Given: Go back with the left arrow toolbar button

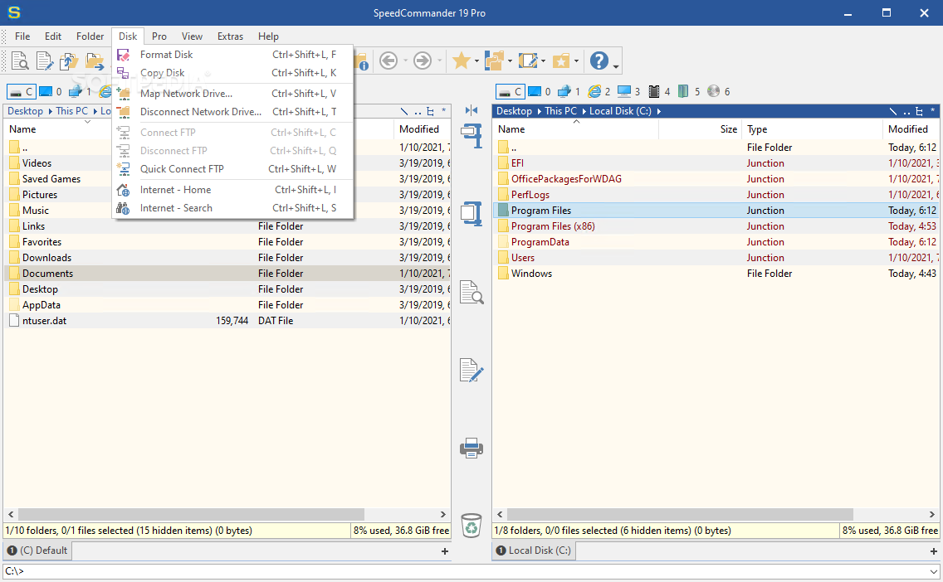Looking at the screenshot, I should point(388,61).
